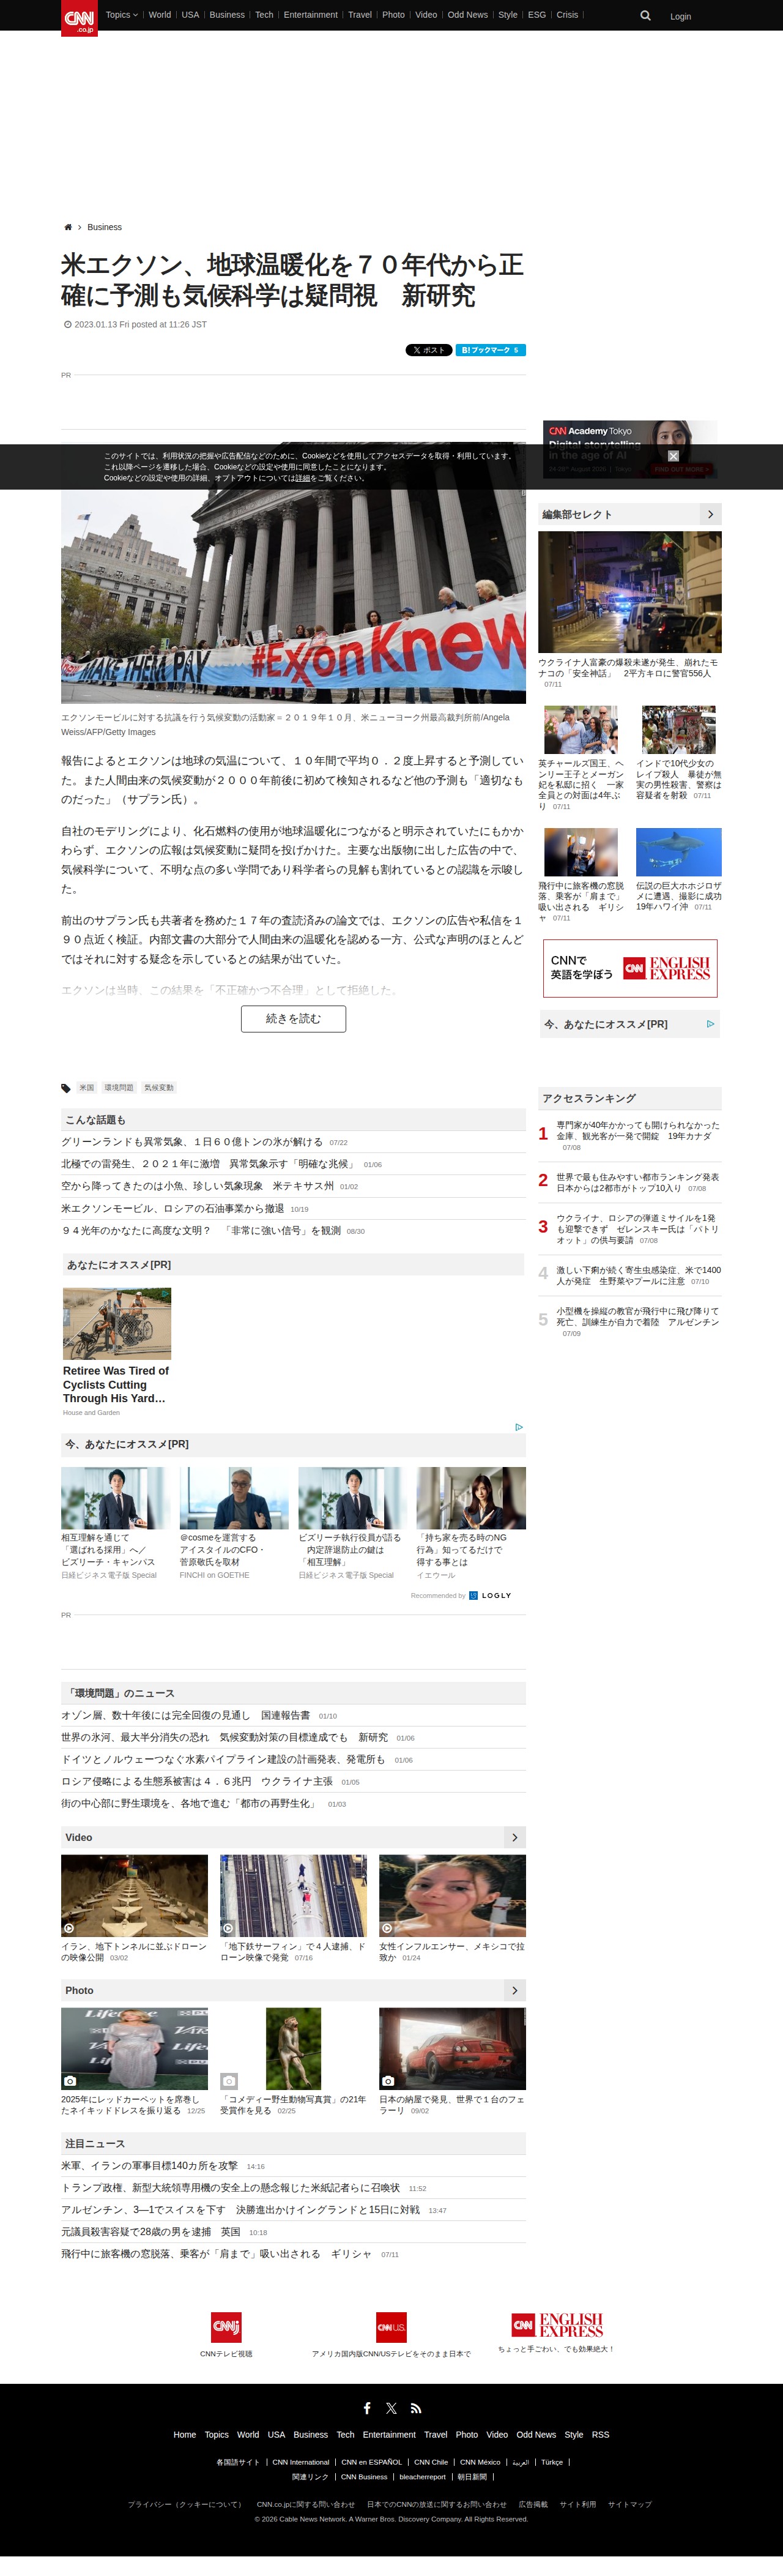
Task: Play the influencer Mexico video thumbnail
Action: tap(452, 1896)
